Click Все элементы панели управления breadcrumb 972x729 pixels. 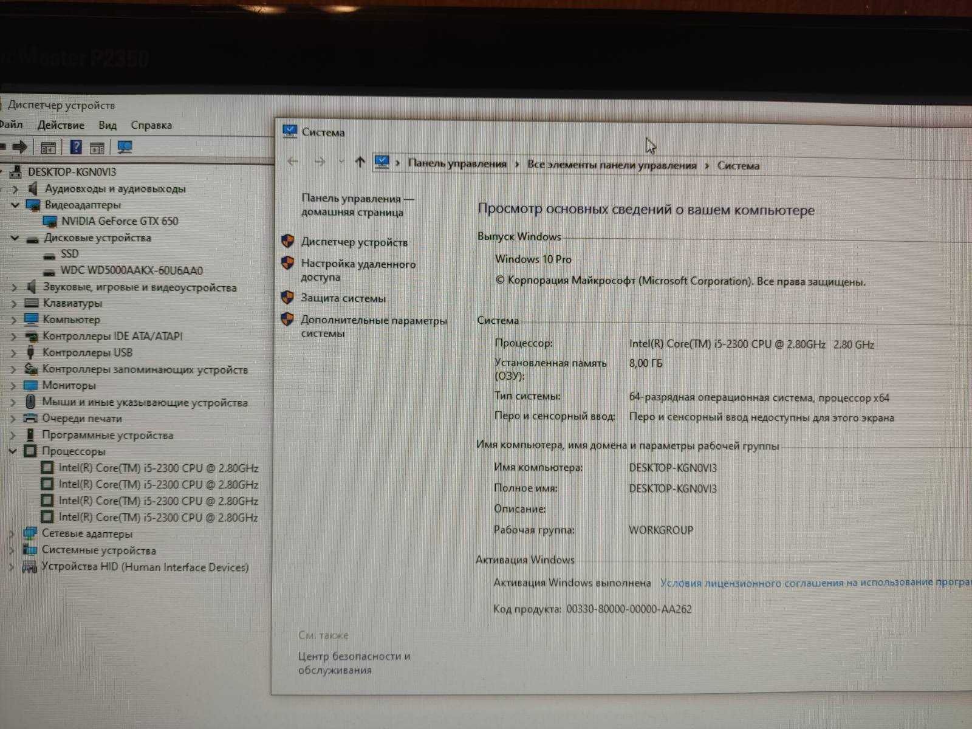coord(612,165)
